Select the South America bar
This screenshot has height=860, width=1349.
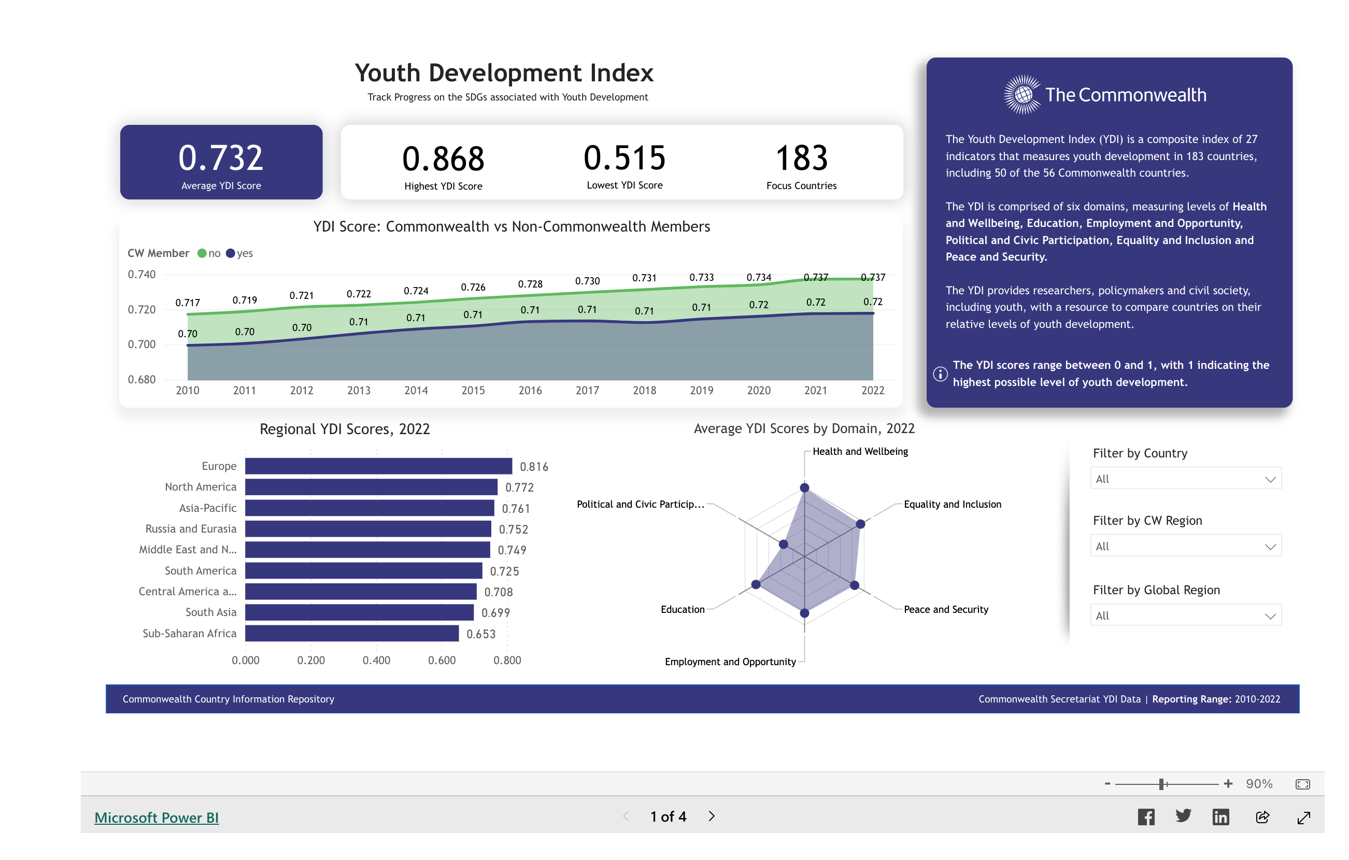click(364, 570)
